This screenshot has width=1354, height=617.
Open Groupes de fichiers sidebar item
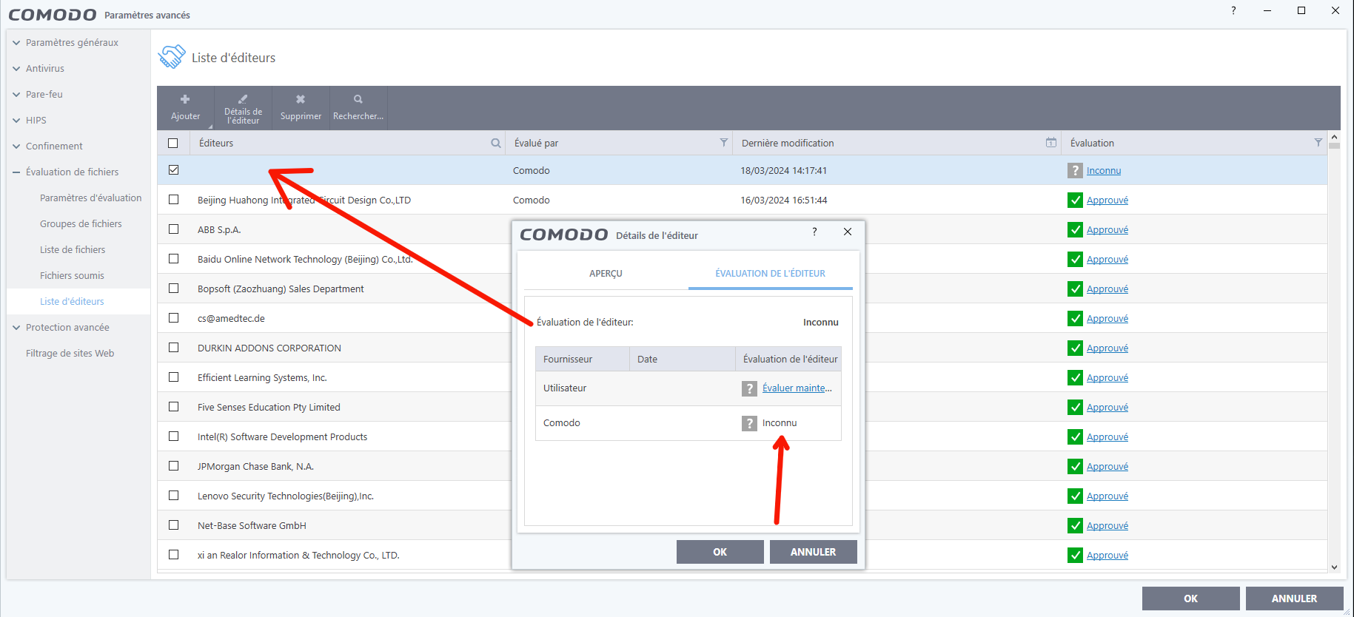tap(81, 224)
